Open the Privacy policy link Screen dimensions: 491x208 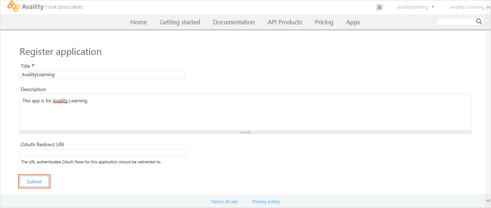point(266,201)
